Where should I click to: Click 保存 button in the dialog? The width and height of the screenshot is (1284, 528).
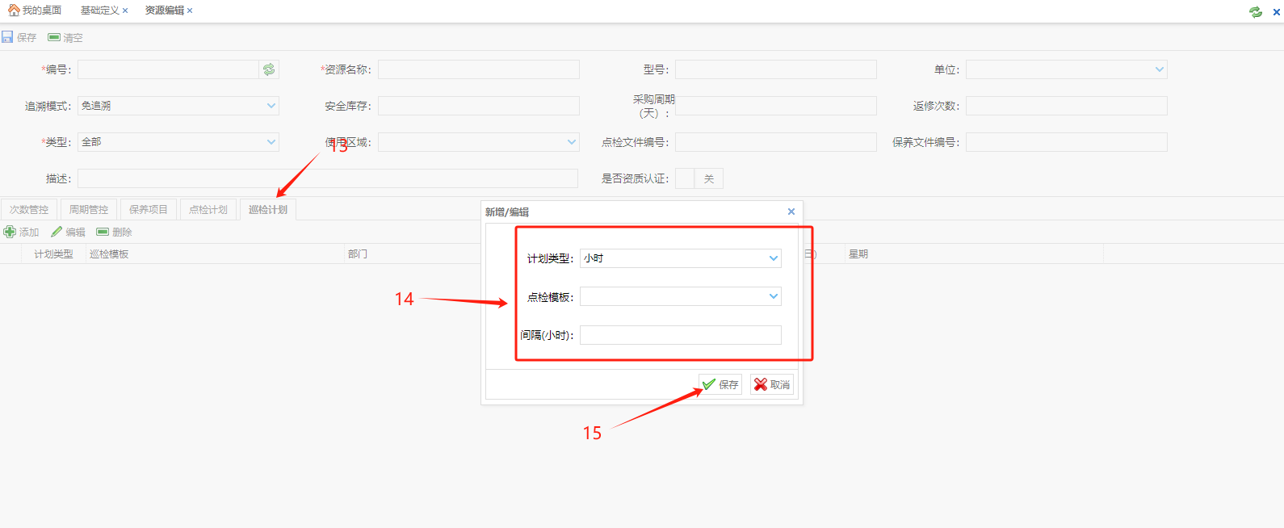click(x=720, y=384)
